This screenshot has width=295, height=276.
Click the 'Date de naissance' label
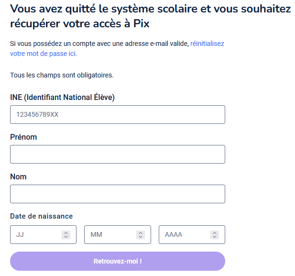point(41,216)
